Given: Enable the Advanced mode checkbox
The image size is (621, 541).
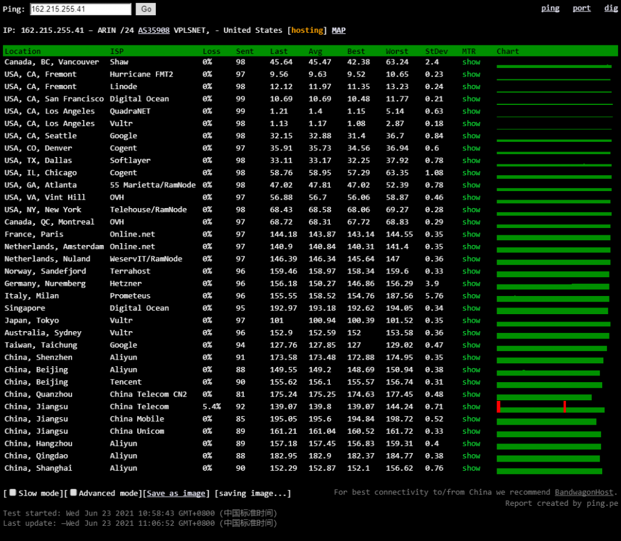Looking at the screenshot, I should 73,493.
